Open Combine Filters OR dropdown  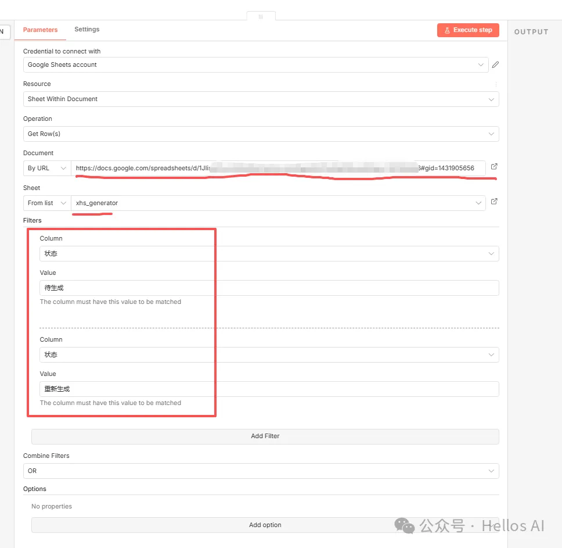click(261, 471)
